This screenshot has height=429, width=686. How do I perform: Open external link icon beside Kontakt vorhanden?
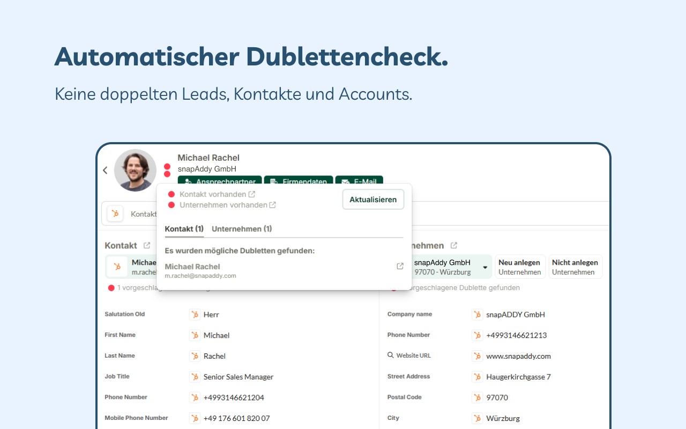coord(252,194)
